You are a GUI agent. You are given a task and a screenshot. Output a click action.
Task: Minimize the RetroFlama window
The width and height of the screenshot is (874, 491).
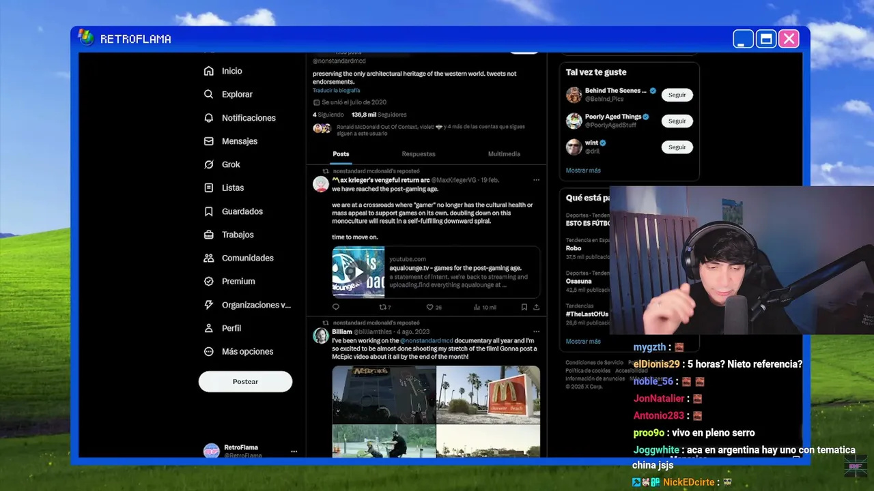point(743,39)
